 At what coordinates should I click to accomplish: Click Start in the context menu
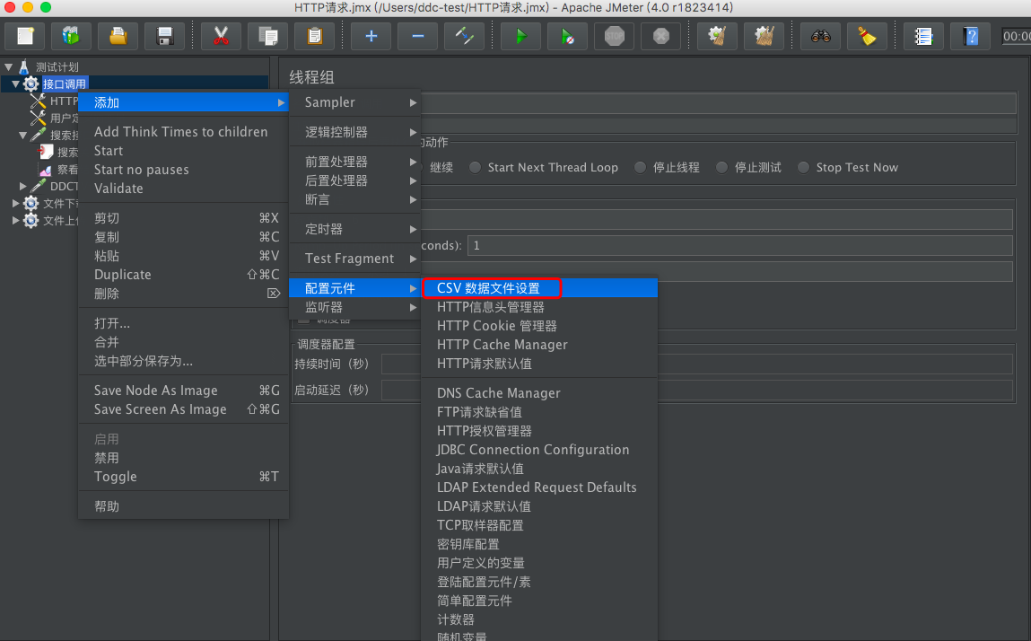[x=183, y=151]
